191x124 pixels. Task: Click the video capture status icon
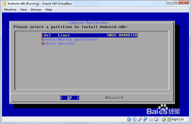pos(156,119)
